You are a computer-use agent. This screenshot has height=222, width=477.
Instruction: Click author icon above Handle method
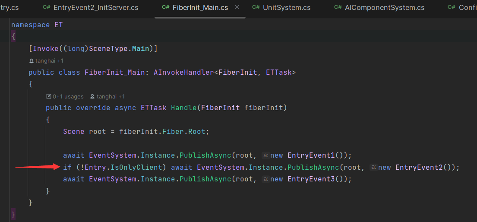[x=92, y=97]
